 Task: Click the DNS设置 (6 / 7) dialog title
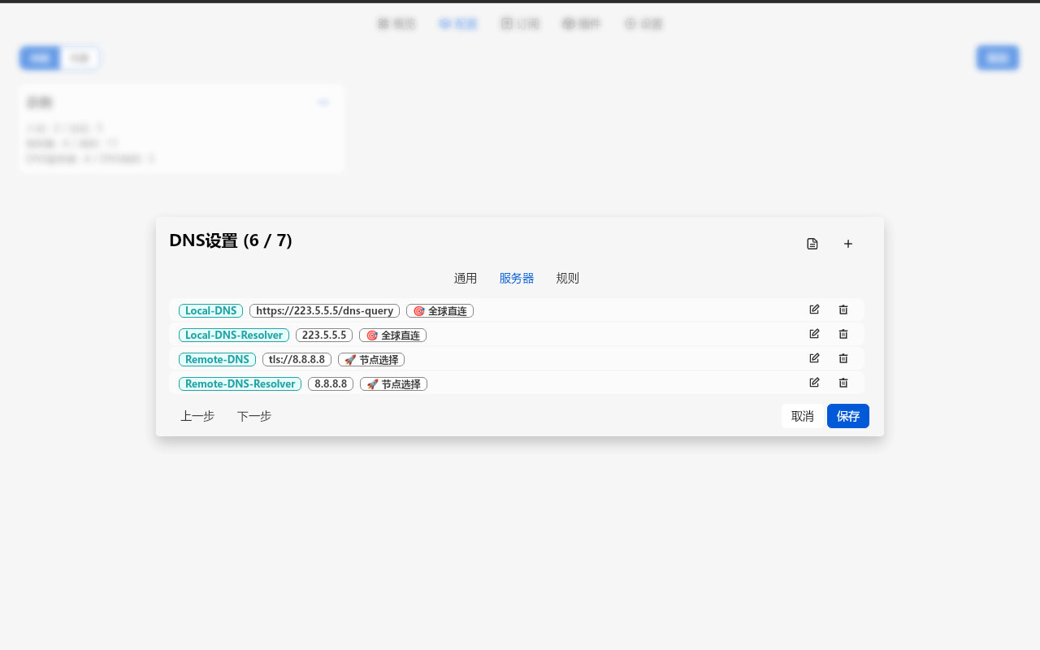pyautogui.click(x=231, y=240)
